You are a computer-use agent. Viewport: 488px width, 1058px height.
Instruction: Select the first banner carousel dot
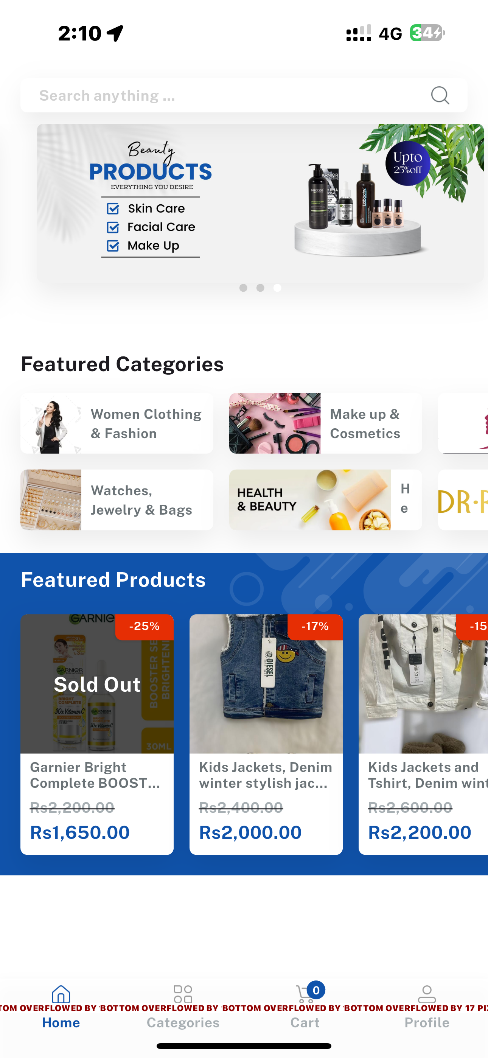(x=243, y=288)
